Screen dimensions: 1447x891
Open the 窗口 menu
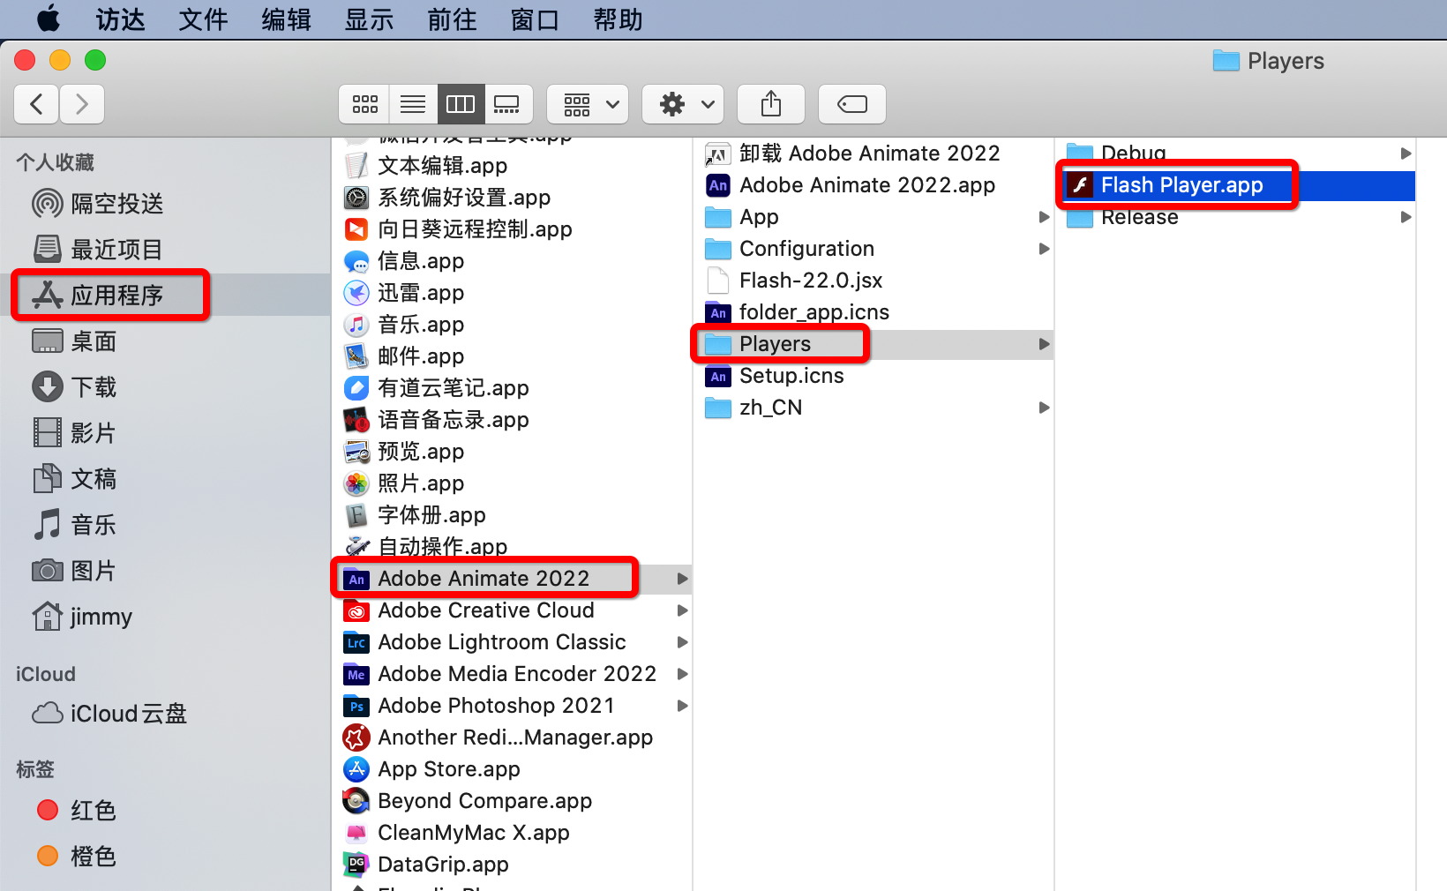pos(535,19)
